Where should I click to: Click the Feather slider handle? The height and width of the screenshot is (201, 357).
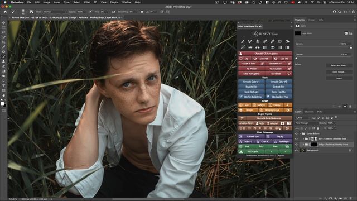[x=296, y=58]
